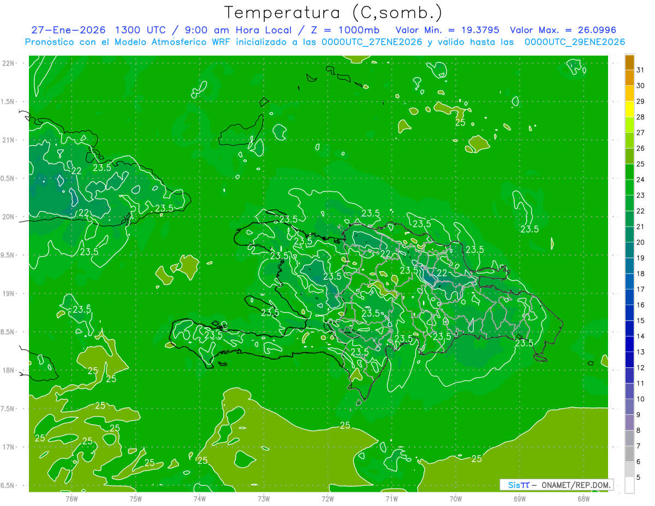Viewport: 655px width, 506px height.
Task: Click the legend value '28'
Action: pyautogui.click(x=640, y=117)
